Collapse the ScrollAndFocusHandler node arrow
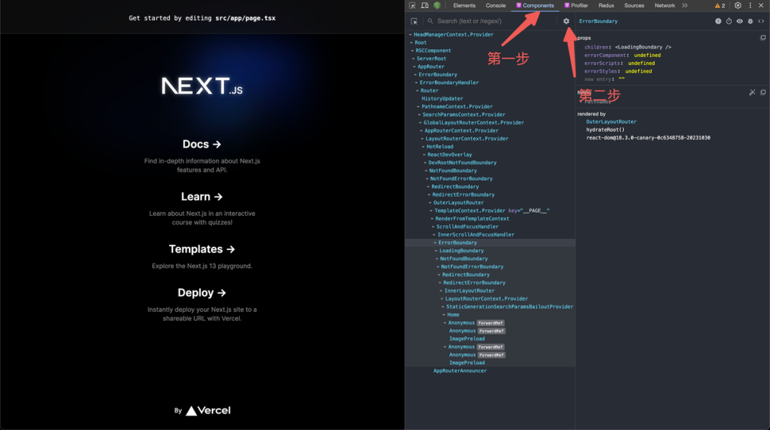770x430 pixels. (433, 226)
